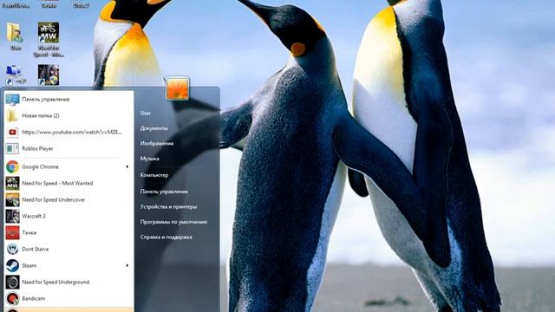Image resolution: width=555 pixels, height=312 pixels.
Task: Start Need for Speed - Most Wanted from menu
Action: [x=69, y=183]
